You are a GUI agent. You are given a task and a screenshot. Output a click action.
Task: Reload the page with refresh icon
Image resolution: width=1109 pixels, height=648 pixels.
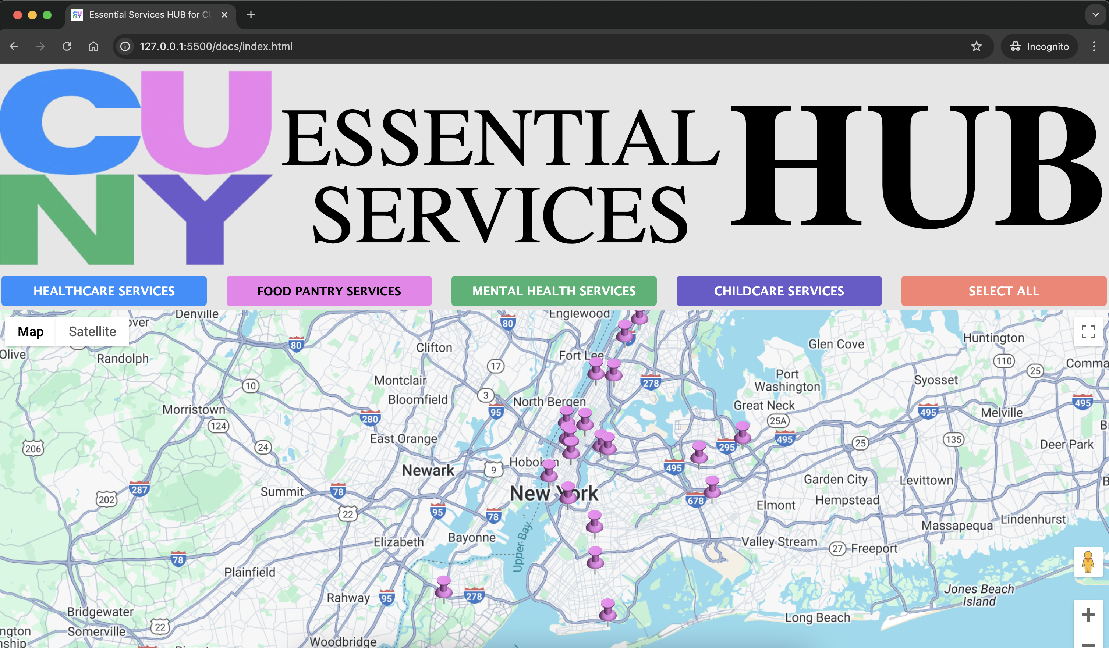67,46
